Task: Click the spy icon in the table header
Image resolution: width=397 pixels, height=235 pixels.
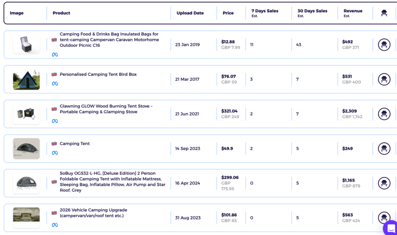Action: (x=384, y=13)
